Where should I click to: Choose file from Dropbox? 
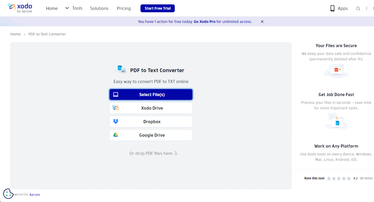(151, 122)
